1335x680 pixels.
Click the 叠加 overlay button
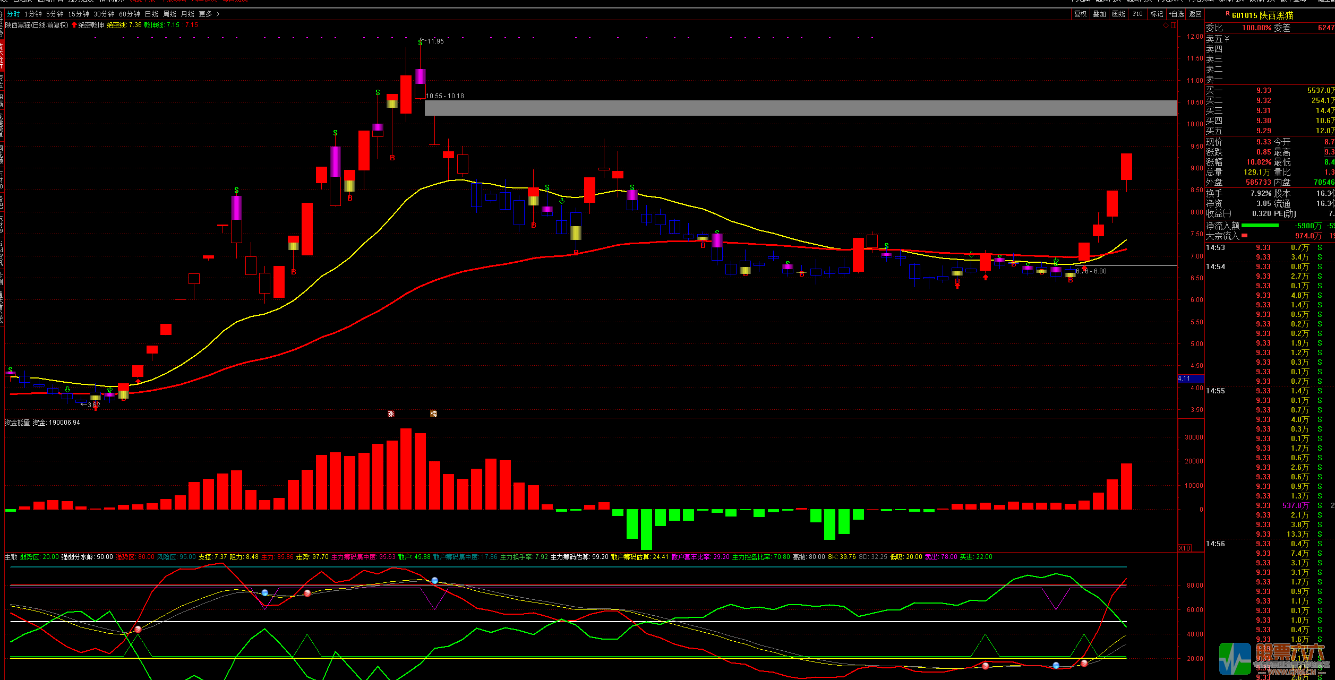coord(1099,14)
